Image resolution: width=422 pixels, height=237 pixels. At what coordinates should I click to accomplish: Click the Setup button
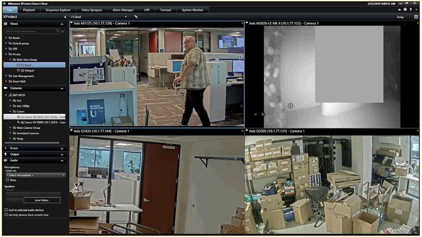click(x=400, y=17)
